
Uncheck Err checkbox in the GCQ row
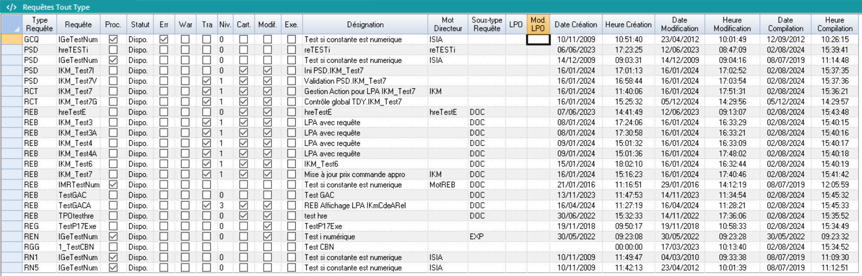164,39
